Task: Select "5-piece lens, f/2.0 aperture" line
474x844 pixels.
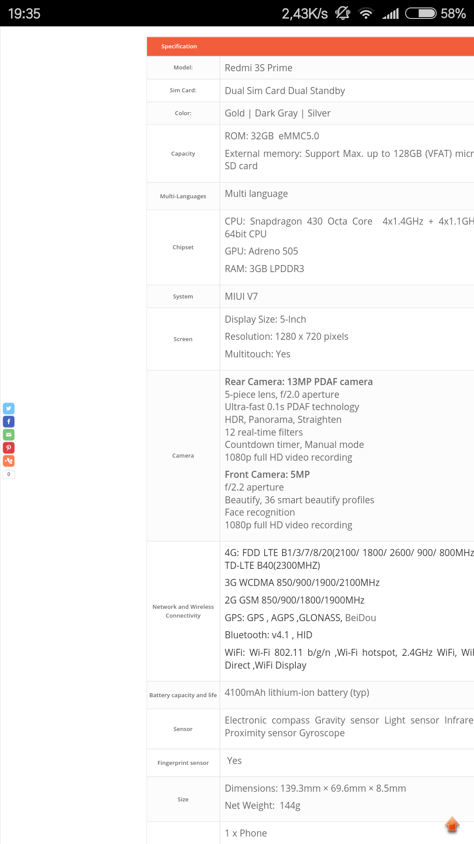Action: click(x=282, y=394)
